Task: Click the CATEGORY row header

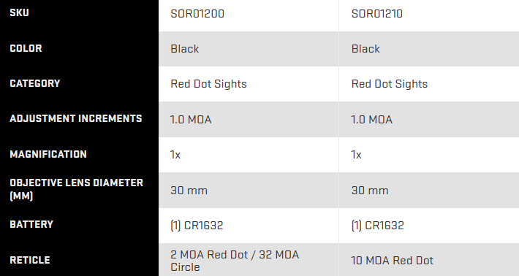Action: click(x=35, y=83)
